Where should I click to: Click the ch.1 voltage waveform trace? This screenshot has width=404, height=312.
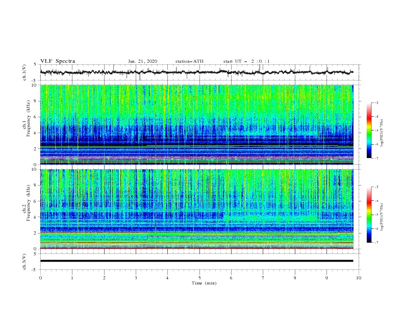pyautogui.click(x=196, y=72)
